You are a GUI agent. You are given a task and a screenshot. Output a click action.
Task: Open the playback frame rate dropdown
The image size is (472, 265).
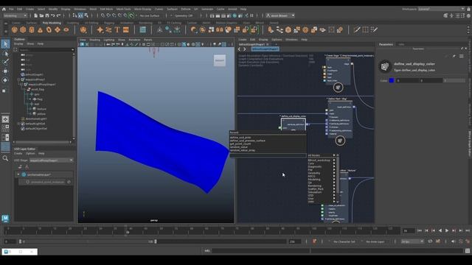(413, 241)
